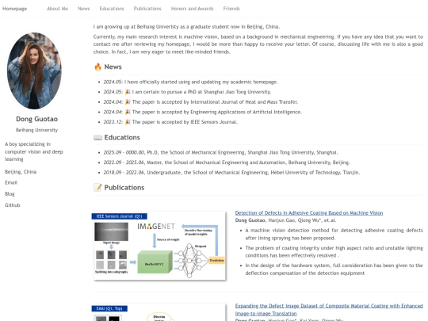Click the Publications section heading
The width and height of the screenshot is (428, 321).
[124, 188]
